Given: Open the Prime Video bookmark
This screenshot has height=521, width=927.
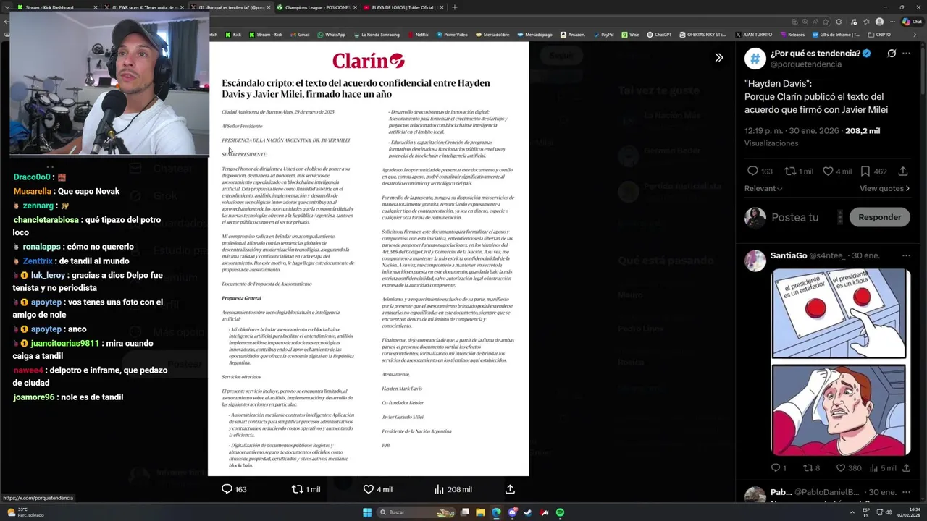Looking at the screenshot, I should click(452, 34).
